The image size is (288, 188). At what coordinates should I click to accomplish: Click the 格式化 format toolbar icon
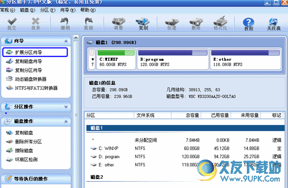[x=220, y=23]
